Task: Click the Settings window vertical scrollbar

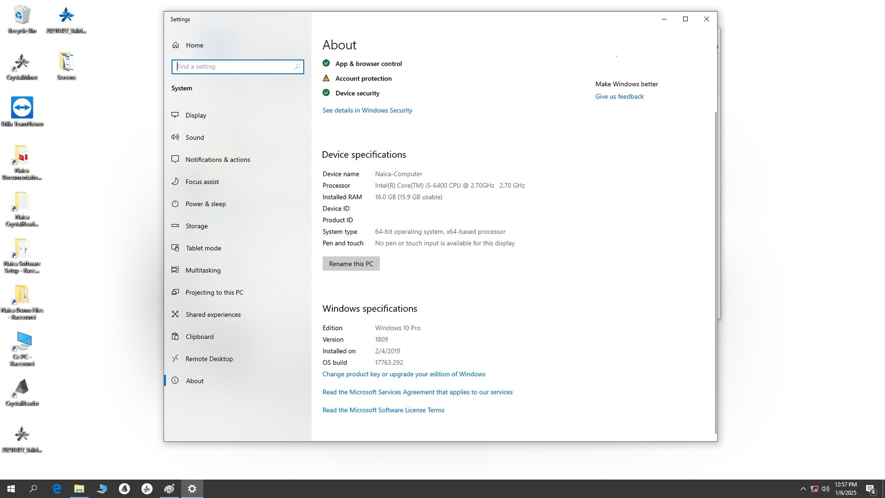Action: (x=715, y=273)
